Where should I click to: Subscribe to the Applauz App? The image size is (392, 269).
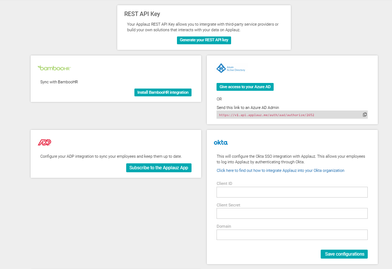point(159,168)
